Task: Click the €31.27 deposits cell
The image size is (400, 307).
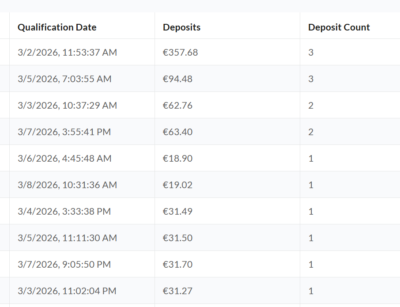Action: [177, 291]
